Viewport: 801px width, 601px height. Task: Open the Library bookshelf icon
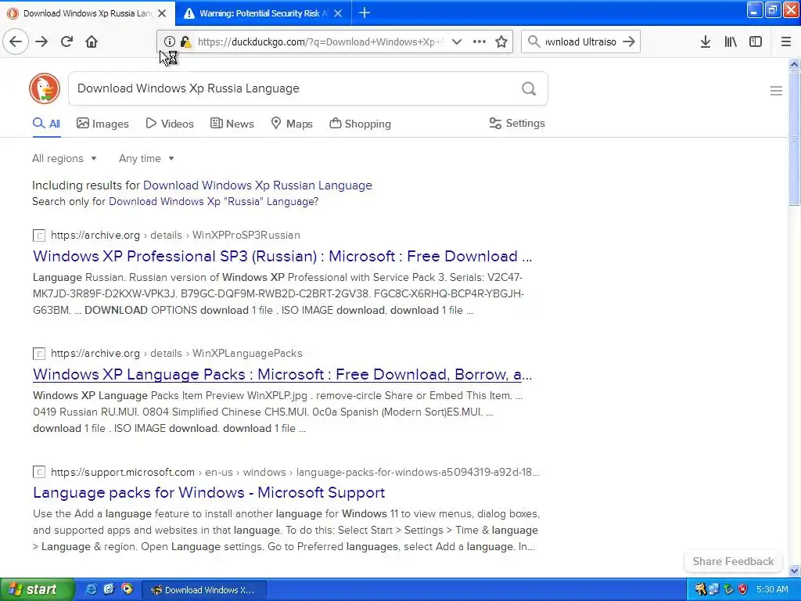[731, 41]
